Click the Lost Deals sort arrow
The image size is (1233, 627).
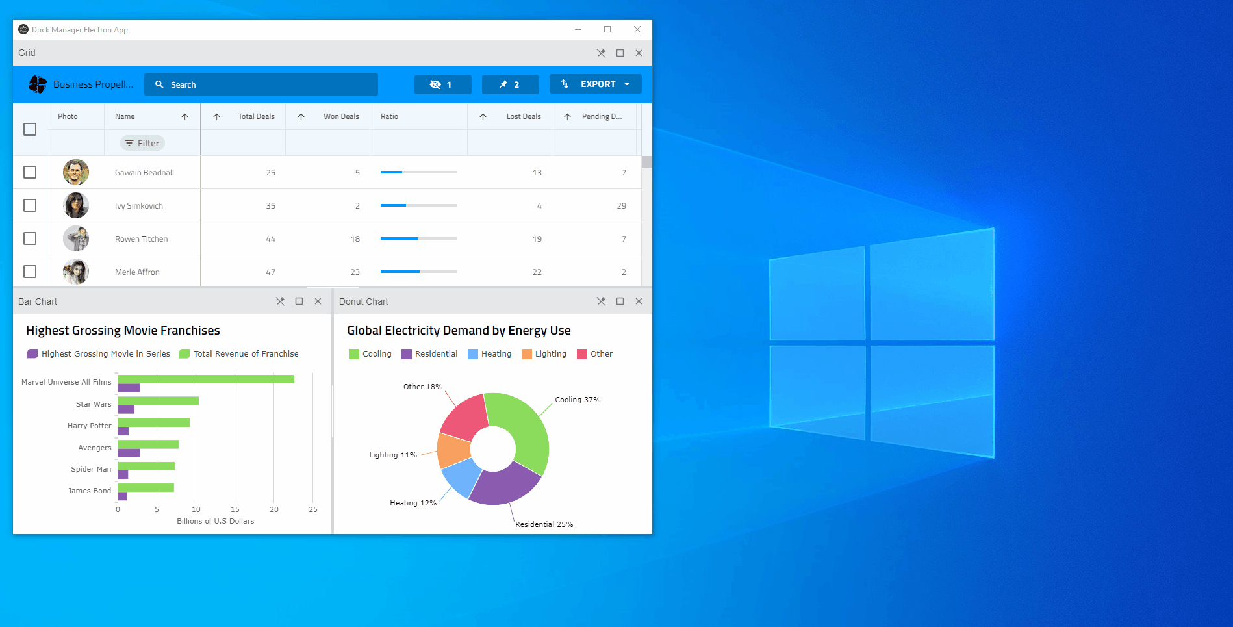pyautogui.click(x=483, y=116)
